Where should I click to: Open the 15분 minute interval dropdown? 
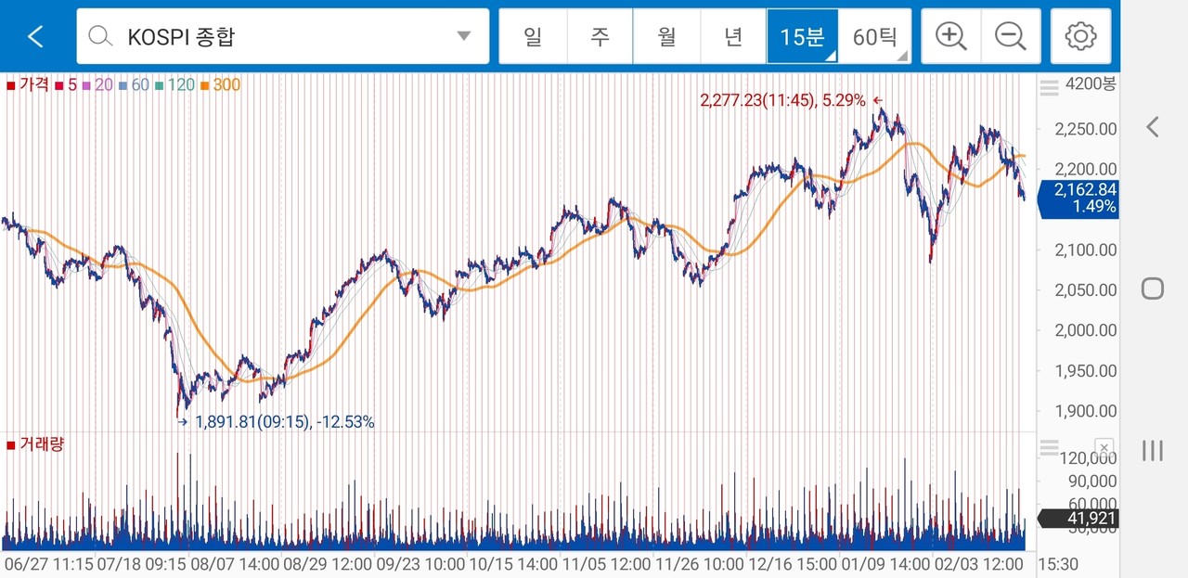tap(802, 36)
